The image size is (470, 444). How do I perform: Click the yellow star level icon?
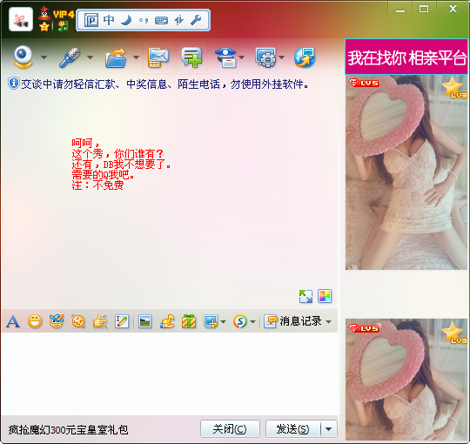point(44,27)
